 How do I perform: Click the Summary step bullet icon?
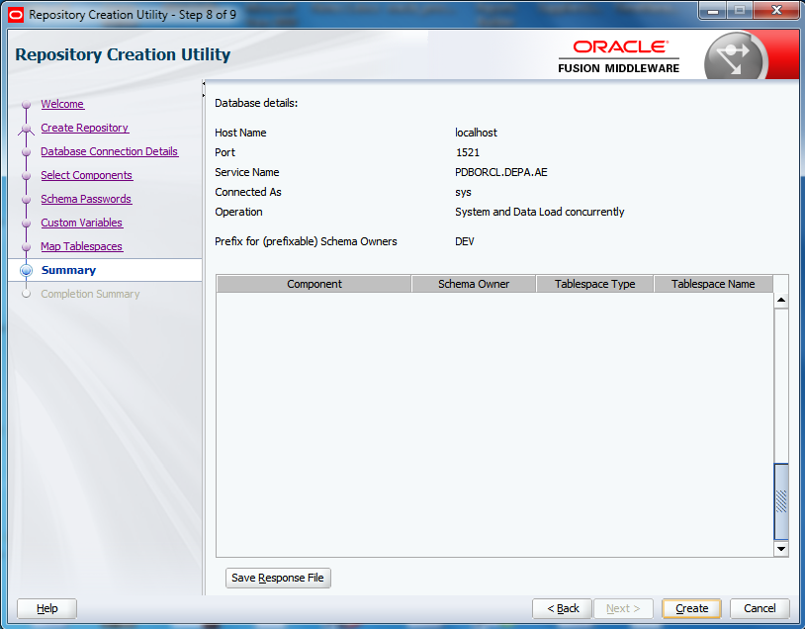coord(26,271)
